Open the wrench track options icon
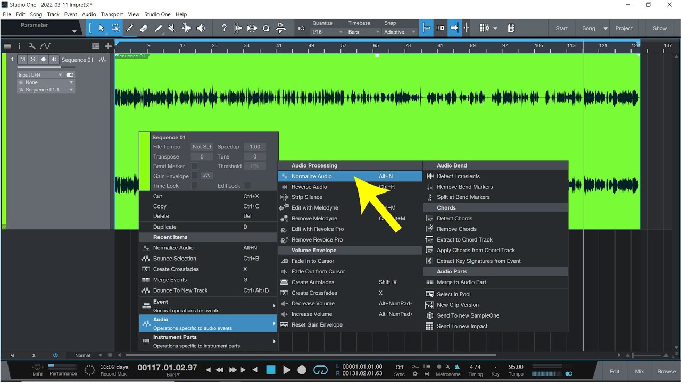The height and width of the screenshot is (383, 681). (x=32, y=46)
